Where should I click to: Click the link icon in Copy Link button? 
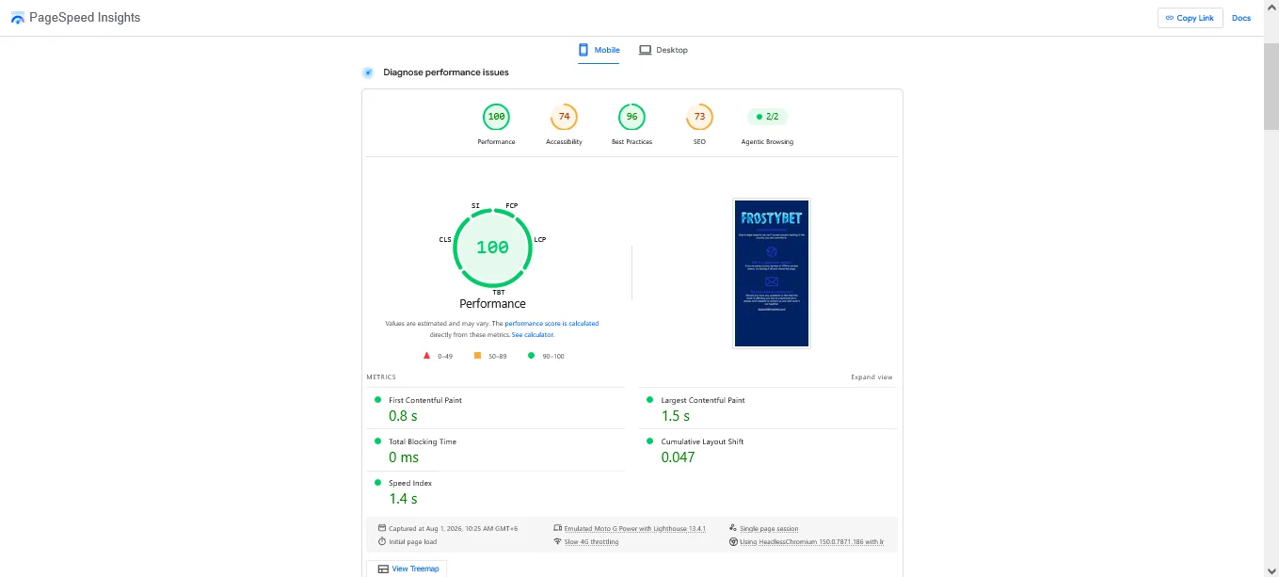click(x=1170, y=18)
